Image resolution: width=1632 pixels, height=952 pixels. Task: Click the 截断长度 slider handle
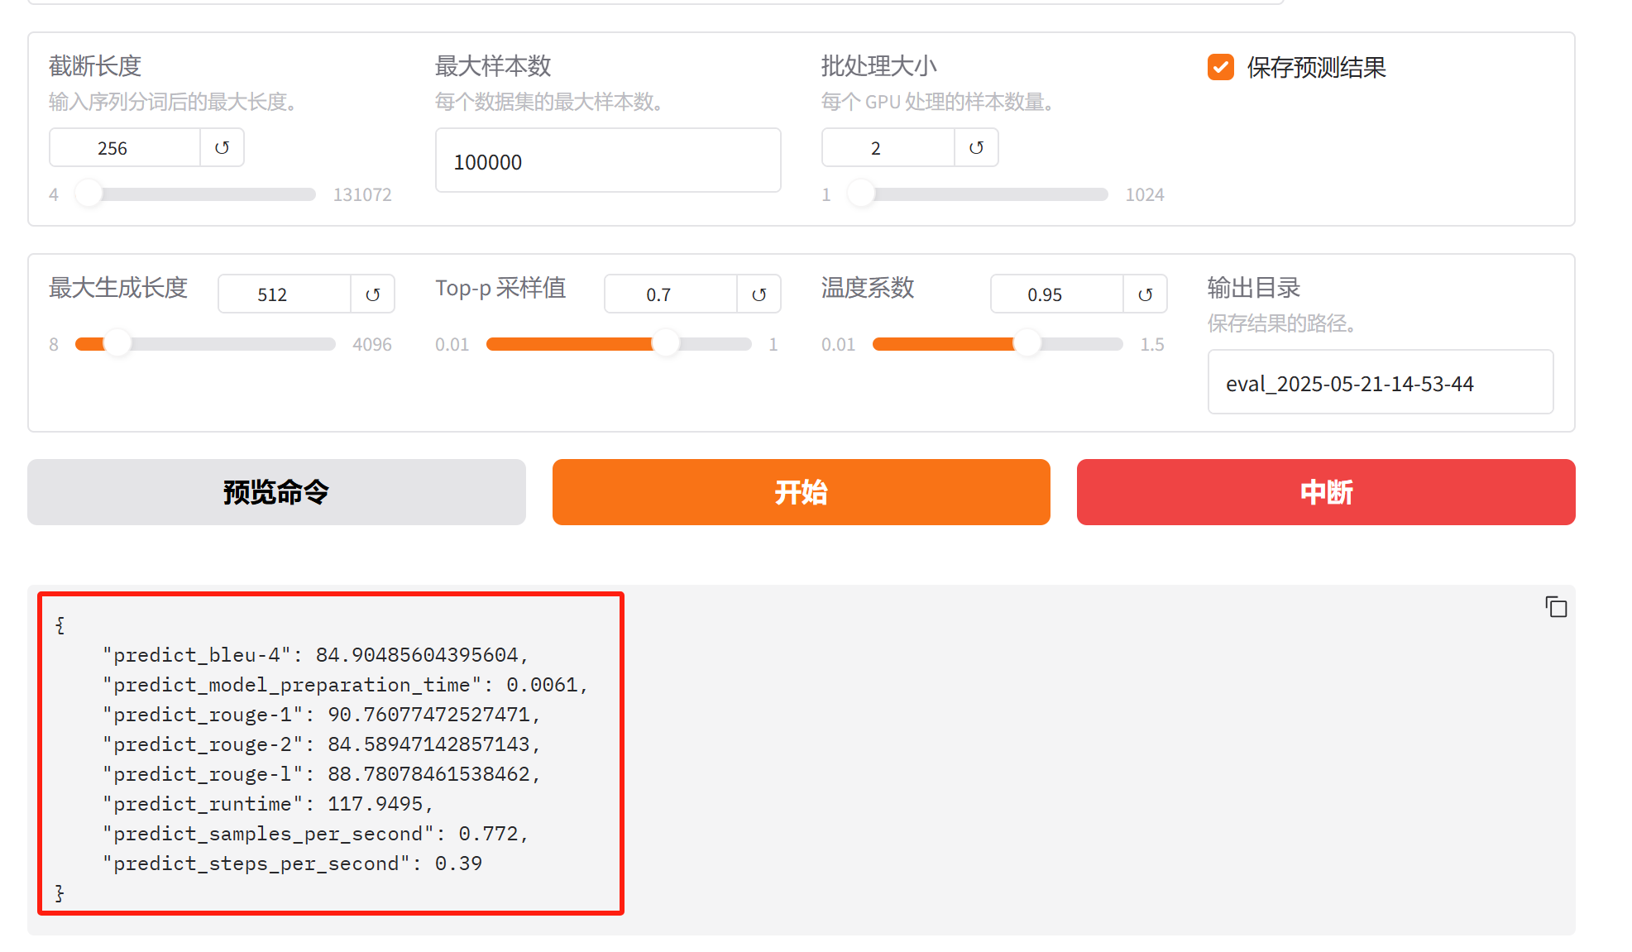coord(88,194)
